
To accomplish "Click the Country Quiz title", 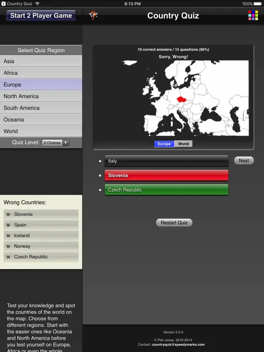I will point(173,16).
